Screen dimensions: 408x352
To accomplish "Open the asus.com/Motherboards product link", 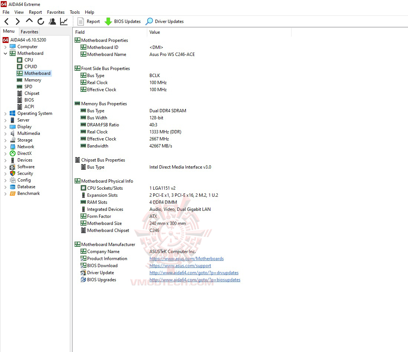I will coord(186,258).
